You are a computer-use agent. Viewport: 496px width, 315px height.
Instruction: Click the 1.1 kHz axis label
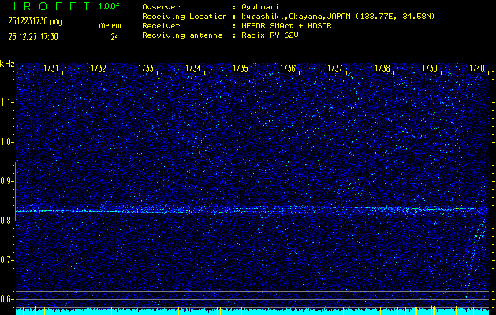[x=7, y=102]
